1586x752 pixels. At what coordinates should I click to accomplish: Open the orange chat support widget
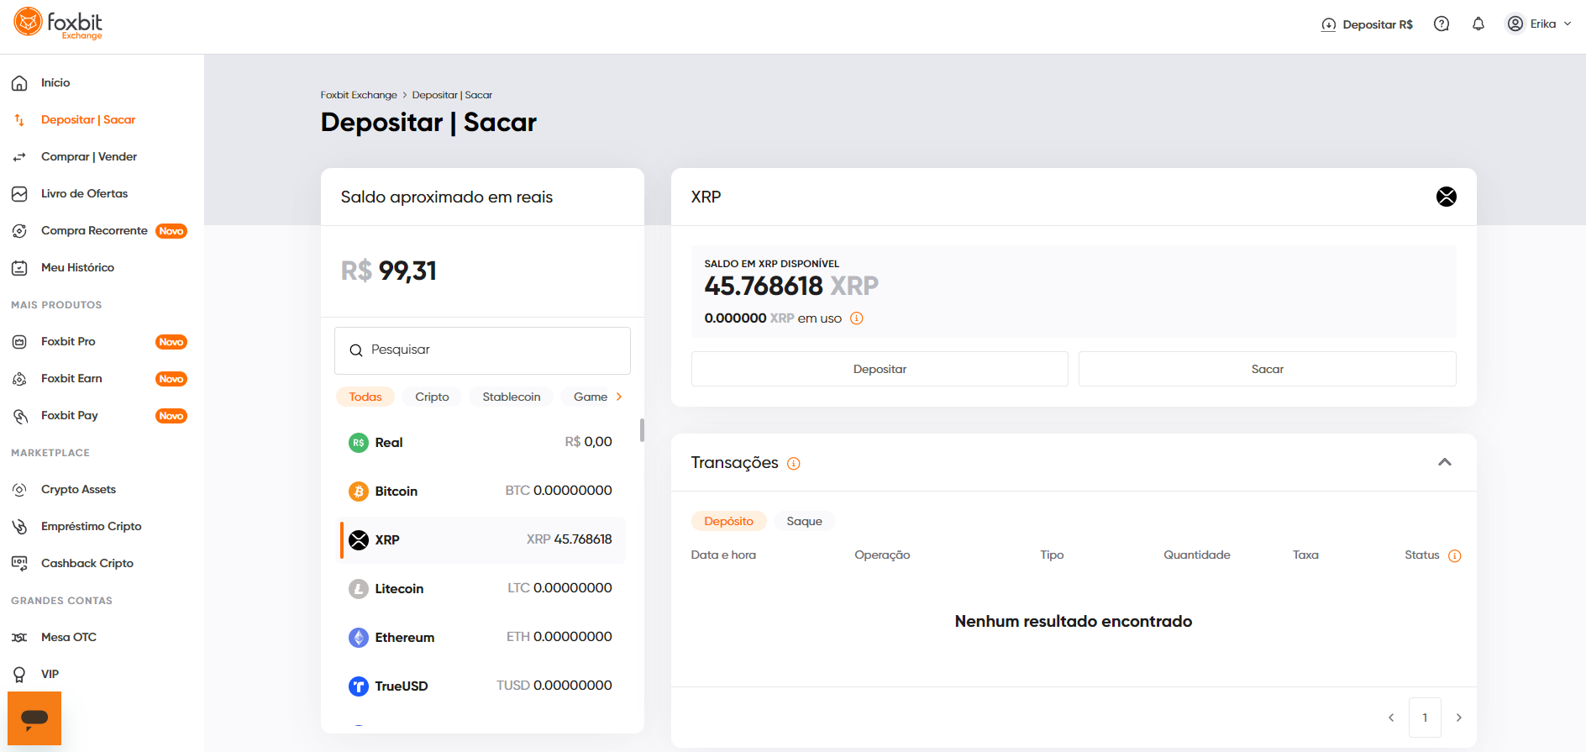pyautogui.click(x=34, y=718)
